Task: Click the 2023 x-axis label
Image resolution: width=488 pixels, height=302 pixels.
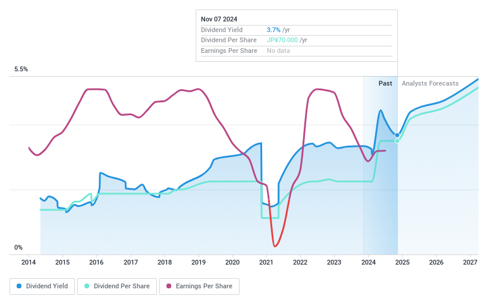Action: tap(334, 262)
